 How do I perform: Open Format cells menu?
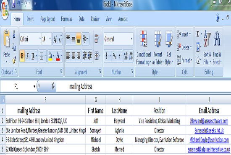(x=184, y=60)
